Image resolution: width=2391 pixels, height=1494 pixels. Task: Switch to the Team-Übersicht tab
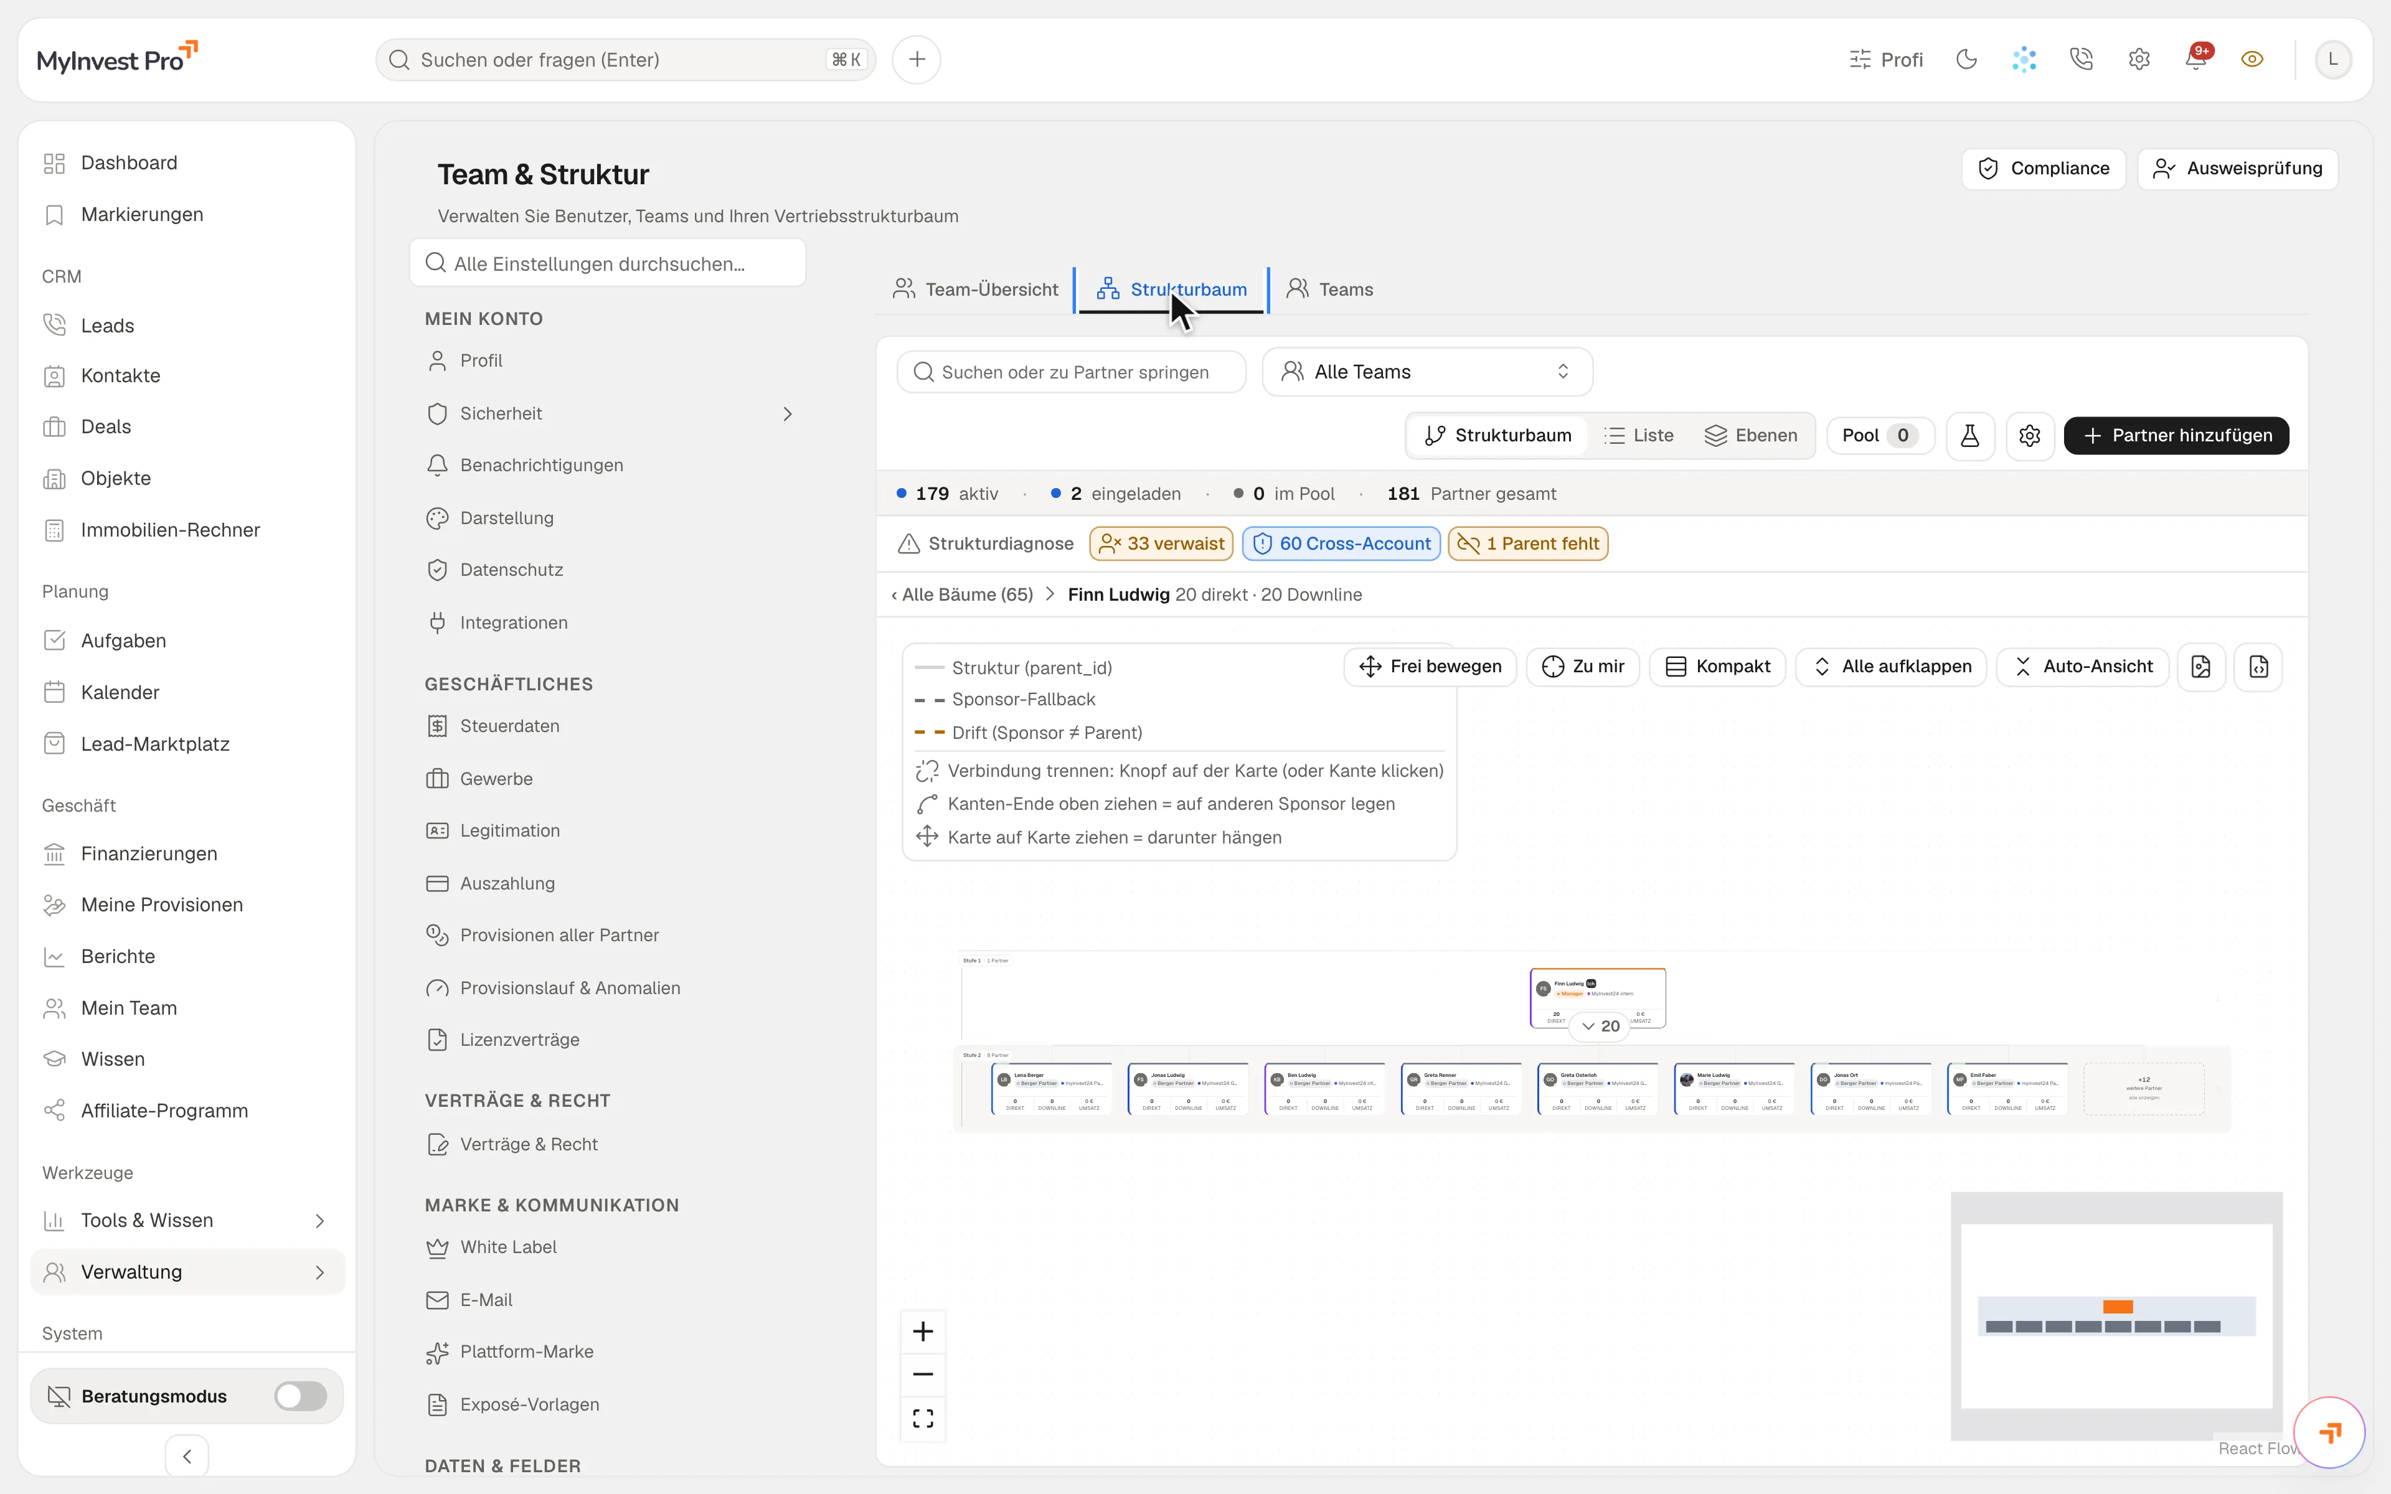pyautogui.click(x=975, y=289)
